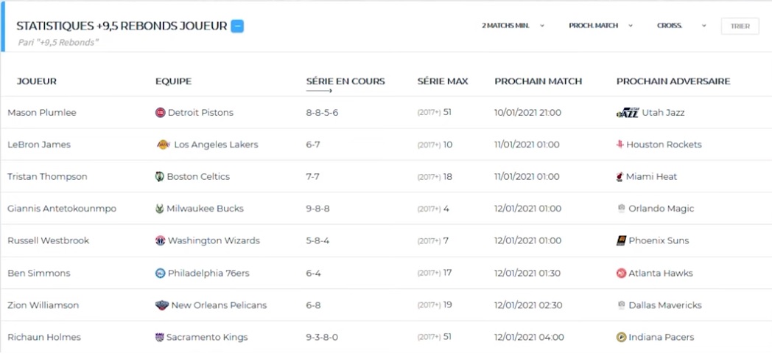The image size is (772, 362).
Task: Open Giannis Antetokounmpo player link
Action: 62,209
